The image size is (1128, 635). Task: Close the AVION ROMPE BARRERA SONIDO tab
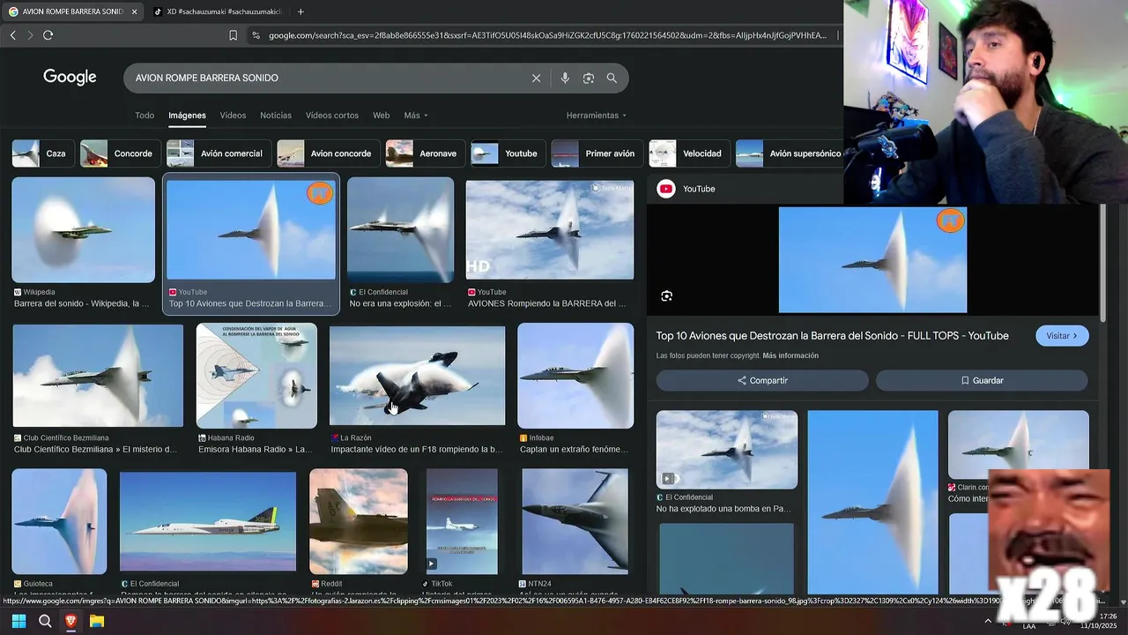tap(134, 11)
